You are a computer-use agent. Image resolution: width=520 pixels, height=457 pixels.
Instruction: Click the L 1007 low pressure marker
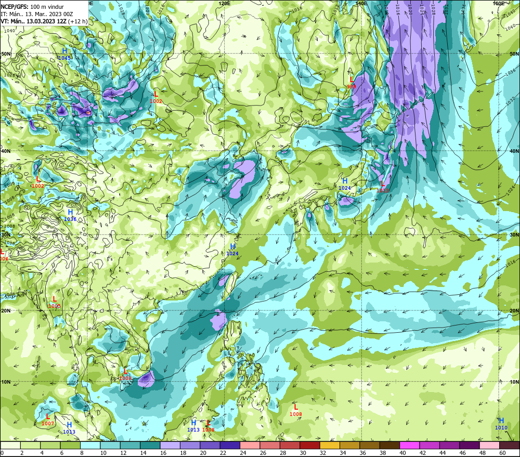coord(48,420)
